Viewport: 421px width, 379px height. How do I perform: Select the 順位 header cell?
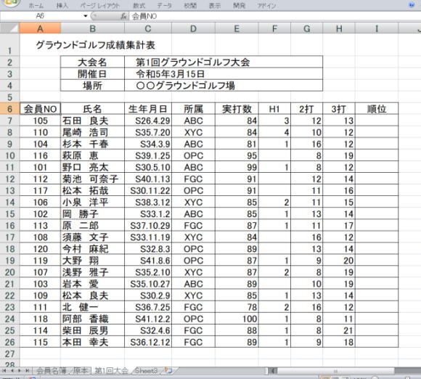(x=377, y=109)
